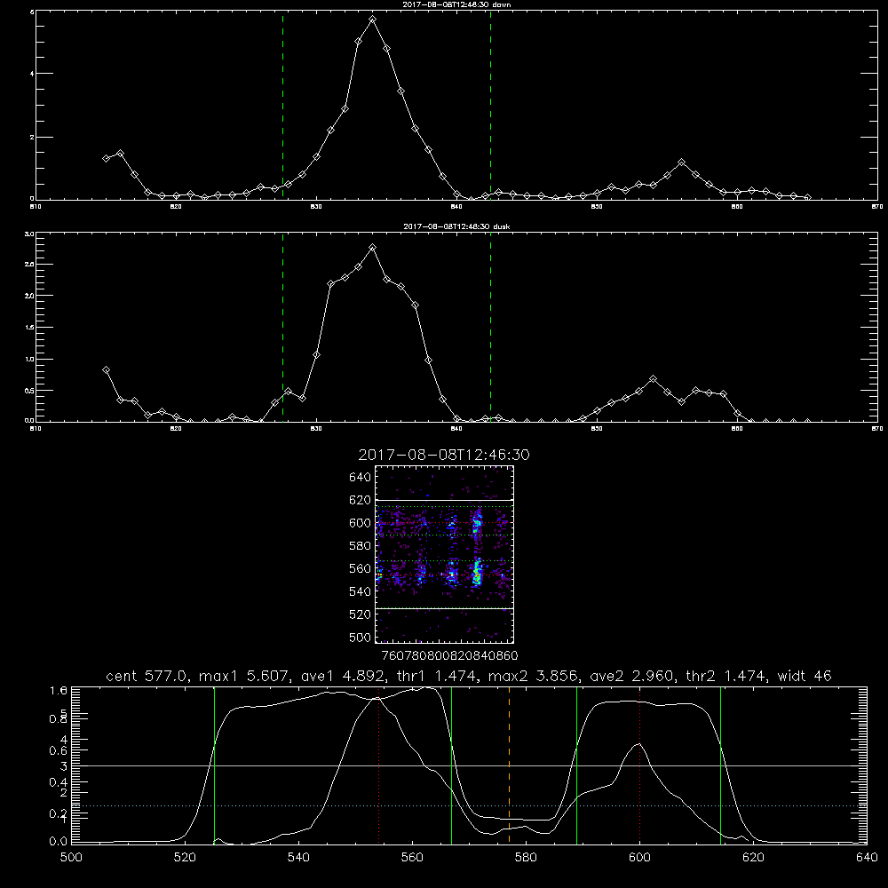Click x-axis label '580' of the bottom plot
Image resolution: width=888 pixels, height=888 pixels.
coord(526,858)
